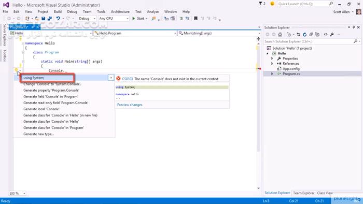Screen dimensions: 363x204
Task: Collapse the Hello project node
Action: coord(268,53)
